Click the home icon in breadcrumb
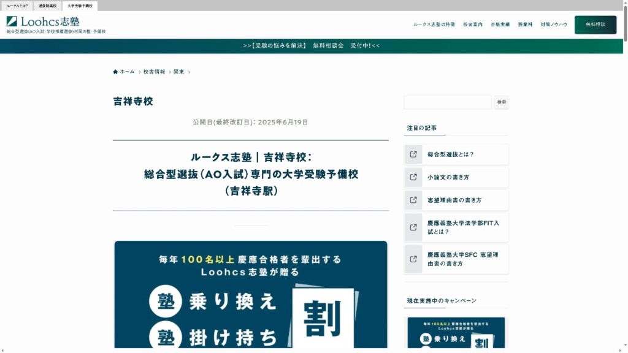This screenshot has height=353, width=628. [115, 72]
